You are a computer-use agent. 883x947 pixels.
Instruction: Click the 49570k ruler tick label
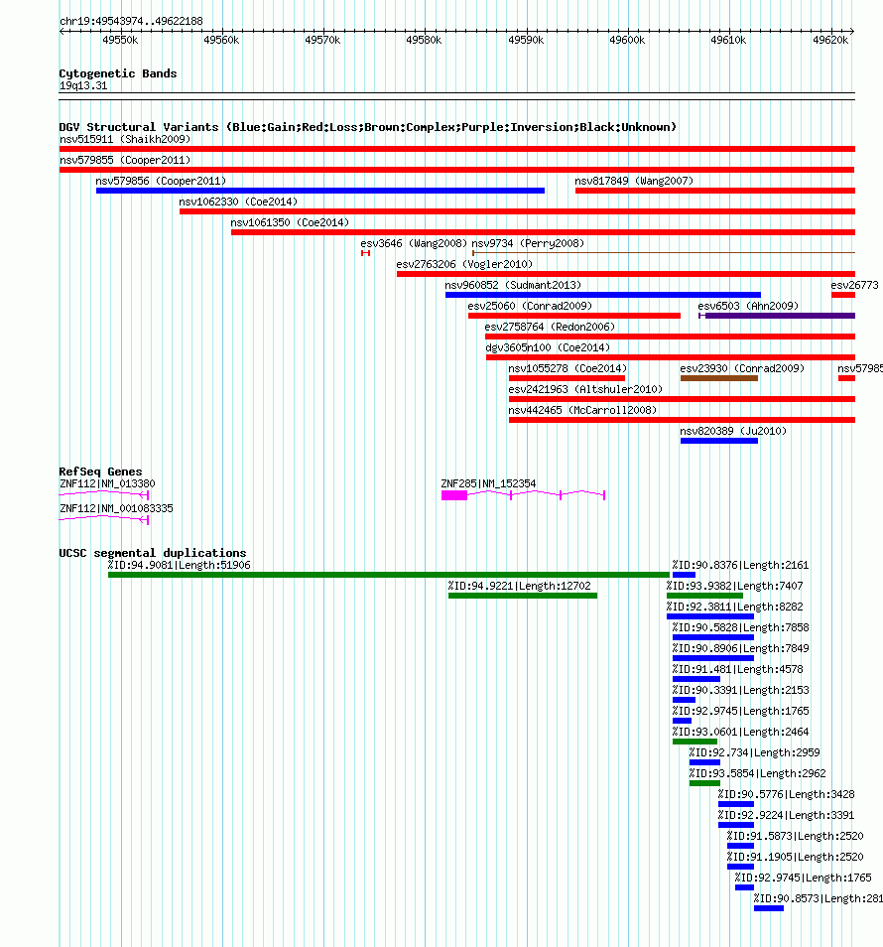click(322, 40)
